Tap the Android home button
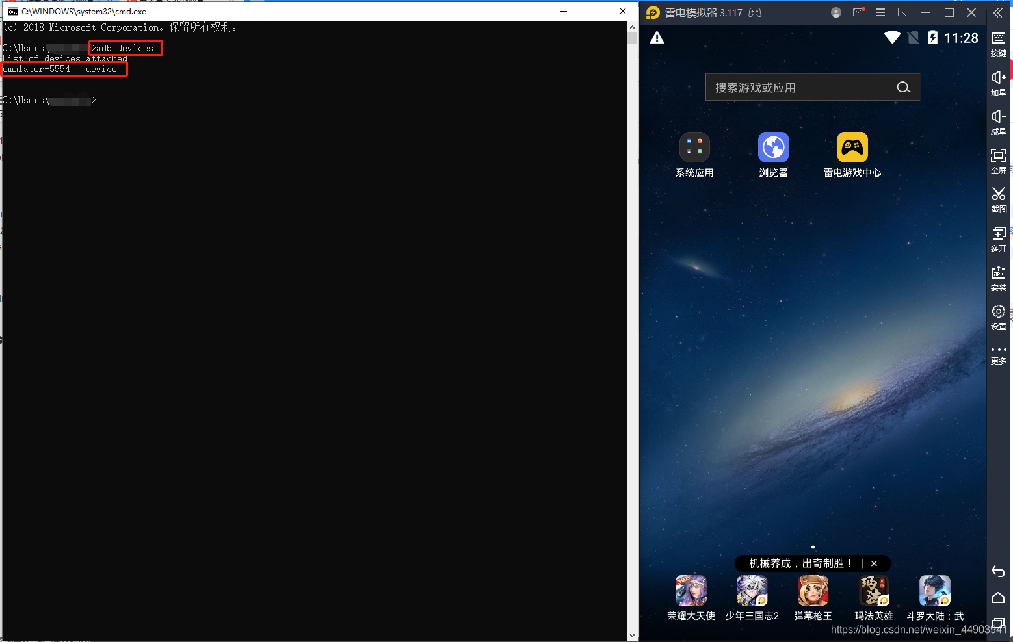 [998, 598]
